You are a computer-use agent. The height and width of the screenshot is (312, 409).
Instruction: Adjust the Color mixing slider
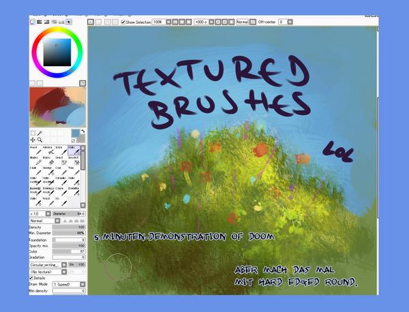69,251
